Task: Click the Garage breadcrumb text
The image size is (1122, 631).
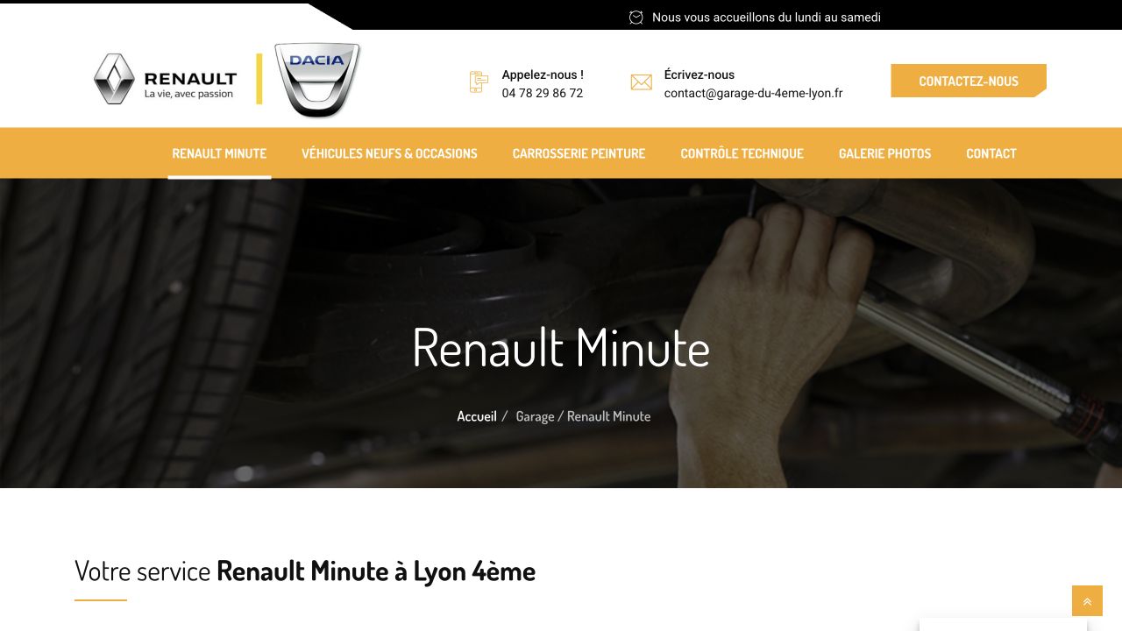Action: tap(535, 416)
